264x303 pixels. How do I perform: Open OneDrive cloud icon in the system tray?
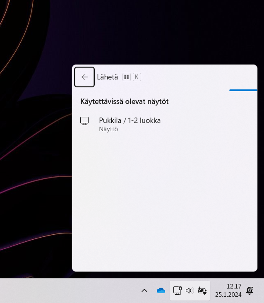coord(161,291)
